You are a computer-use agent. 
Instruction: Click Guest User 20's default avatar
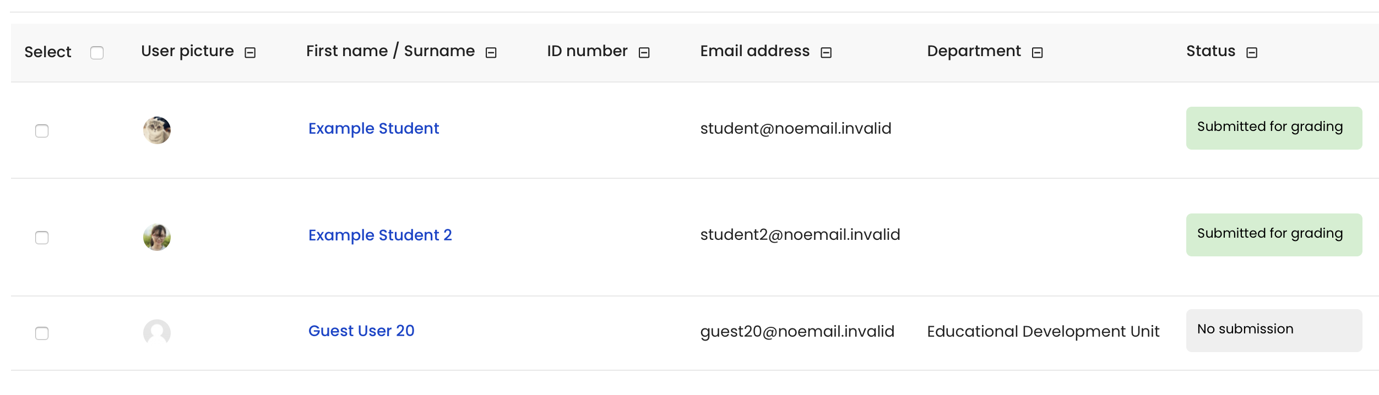157,333
